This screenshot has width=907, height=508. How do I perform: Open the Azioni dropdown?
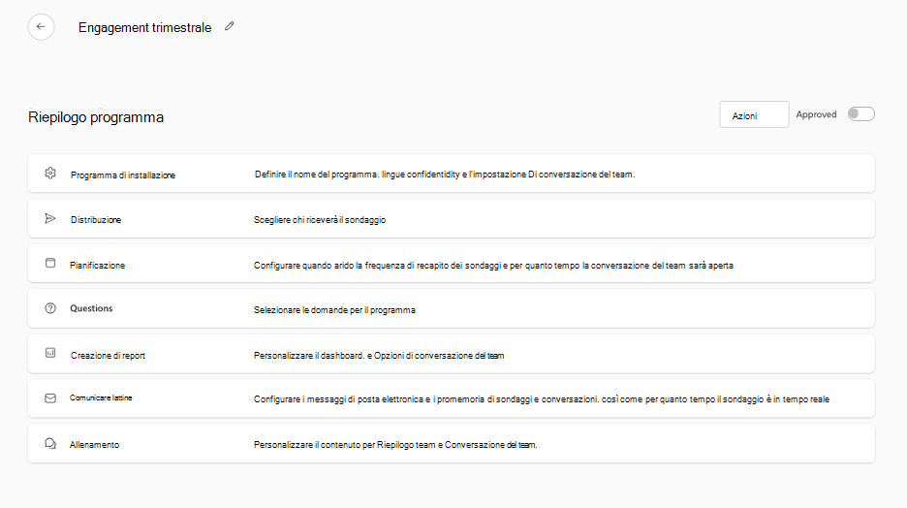tap(754, 114)
